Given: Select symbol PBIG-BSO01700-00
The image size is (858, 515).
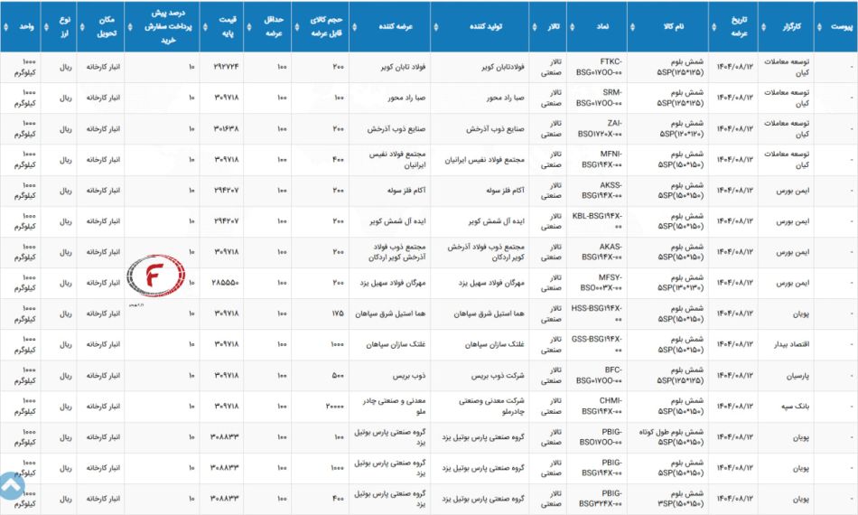Looking at the screenshot, I should coord(601,437).
